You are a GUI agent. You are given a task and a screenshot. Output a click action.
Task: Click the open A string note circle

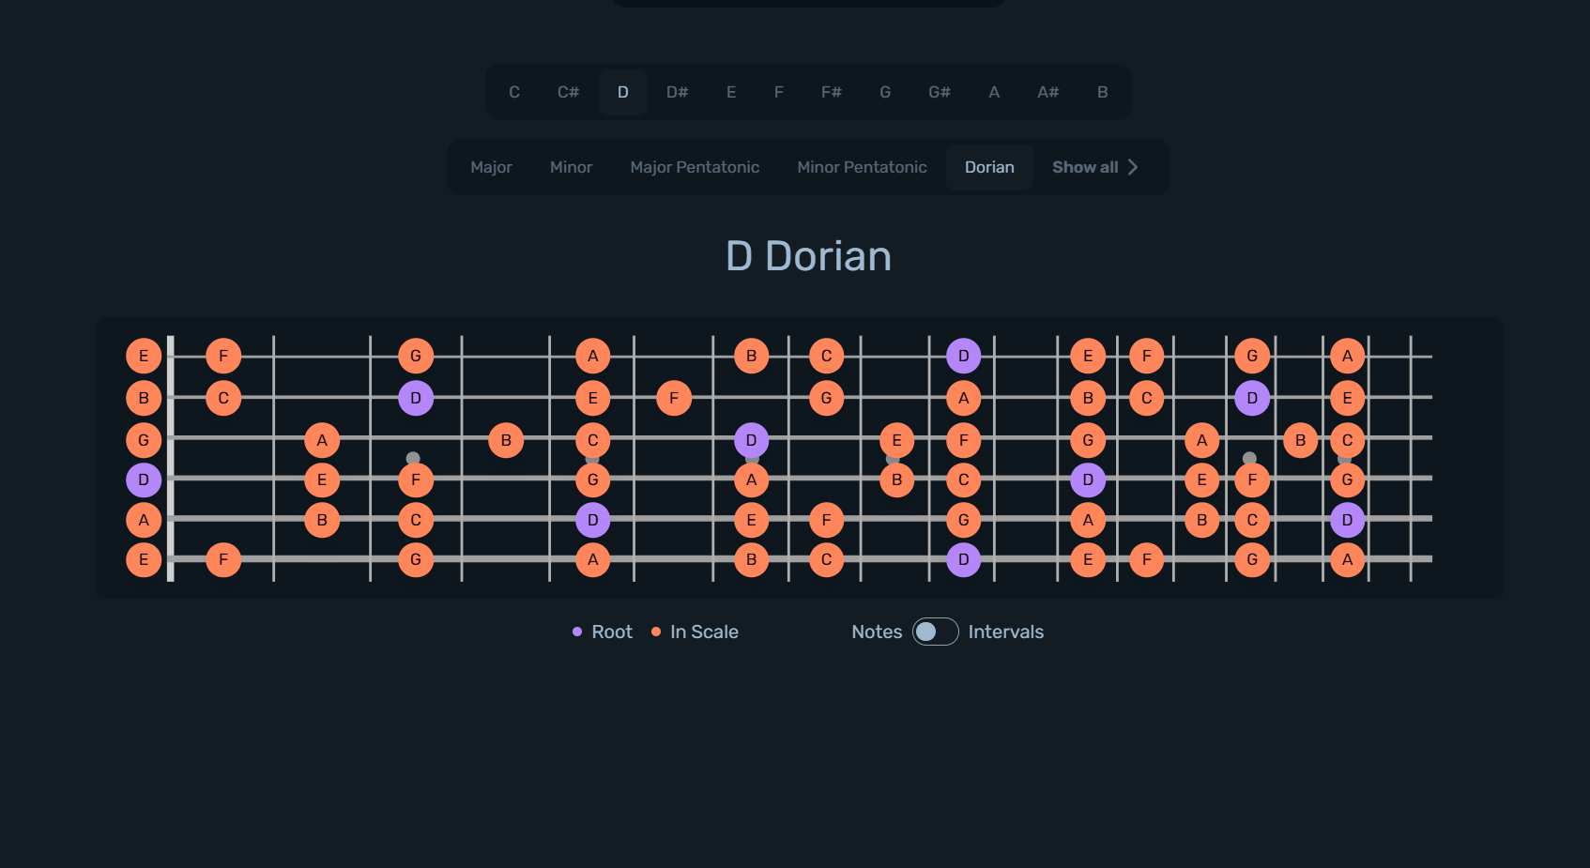(x=144, y=520)
